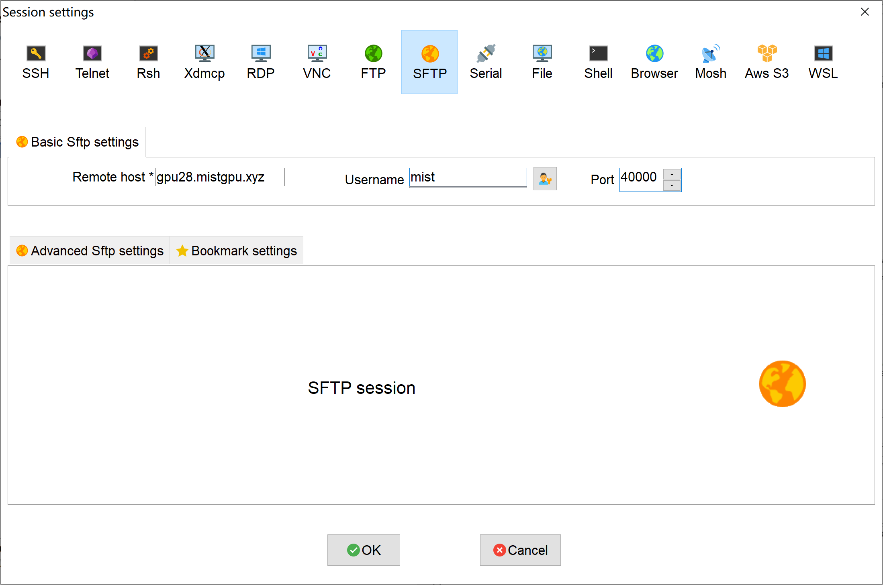Decrease the port number with down arrow
883x585 pixels.
672,185
